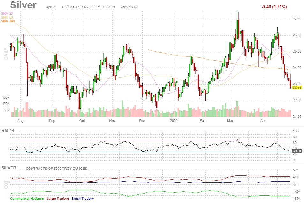Click the 21.00 price axis label
This screenshot has height=203, width=304.
tap(297, 117)
